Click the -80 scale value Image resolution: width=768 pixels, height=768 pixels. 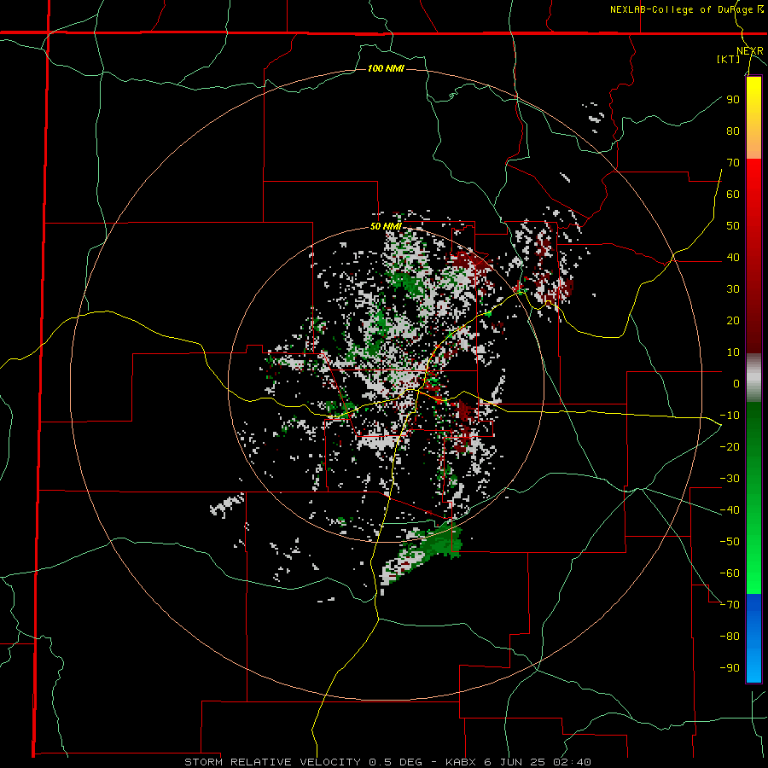[x=730, y=637]
